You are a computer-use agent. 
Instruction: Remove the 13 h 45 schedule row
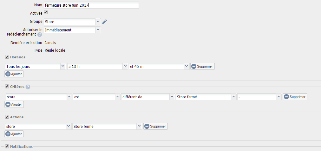202,67
